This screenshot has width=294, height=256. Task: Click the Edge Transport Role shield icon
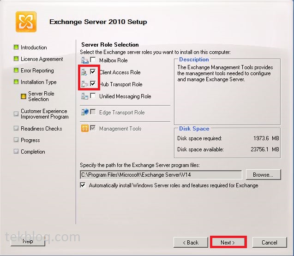(84, 112)
